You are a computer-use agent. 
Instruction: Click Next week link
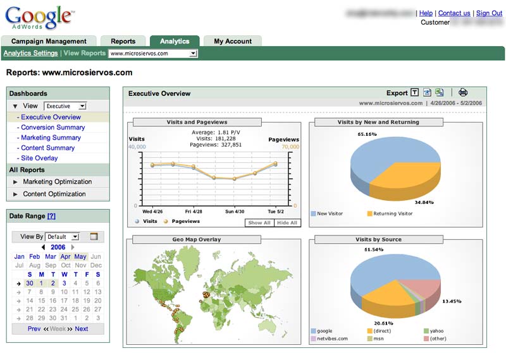tap(82, 329)
